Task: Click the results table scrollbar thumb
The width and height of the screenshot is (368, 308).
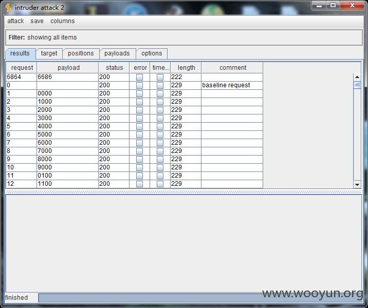Action: tap(357, 85)
